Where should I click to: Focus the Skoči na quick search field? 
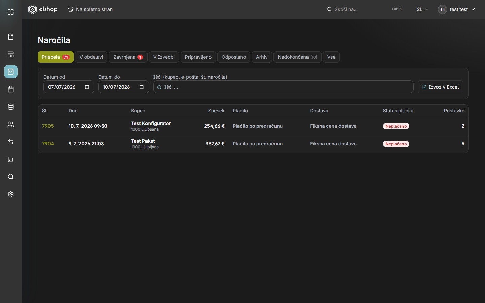tap(365, 9)
